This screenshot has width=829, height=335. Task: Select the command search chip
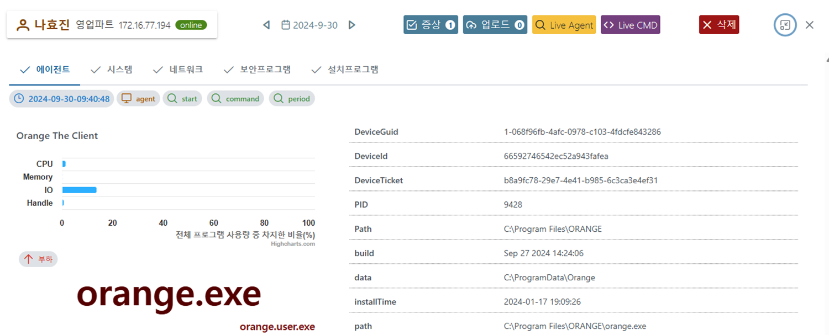coord(235,99)
